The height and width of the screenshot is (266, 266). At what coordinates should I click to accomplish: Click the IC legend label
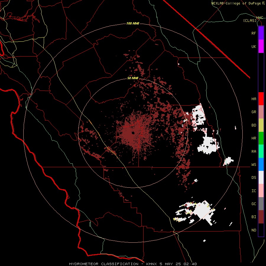coord(254,191)
